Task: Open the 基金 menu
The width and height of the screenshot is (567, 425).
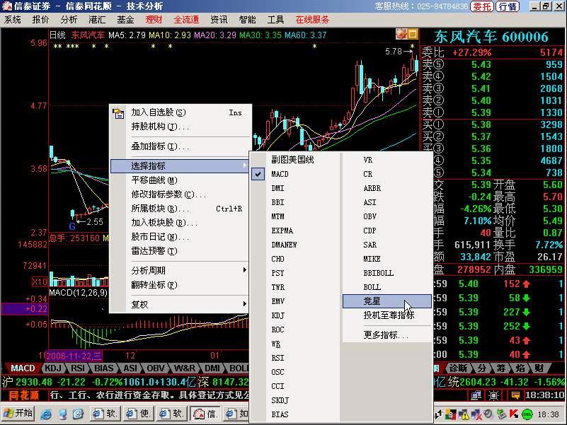Action: point(125,20)
